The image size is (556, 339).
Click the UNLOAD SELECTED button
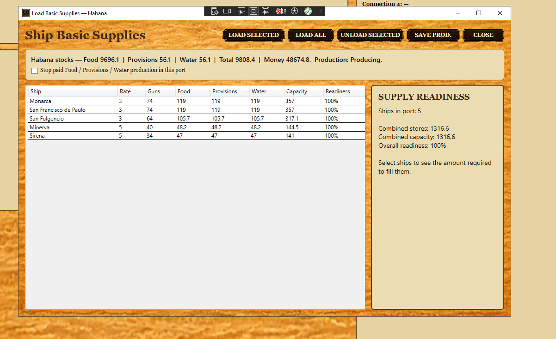tap(370, 35)
